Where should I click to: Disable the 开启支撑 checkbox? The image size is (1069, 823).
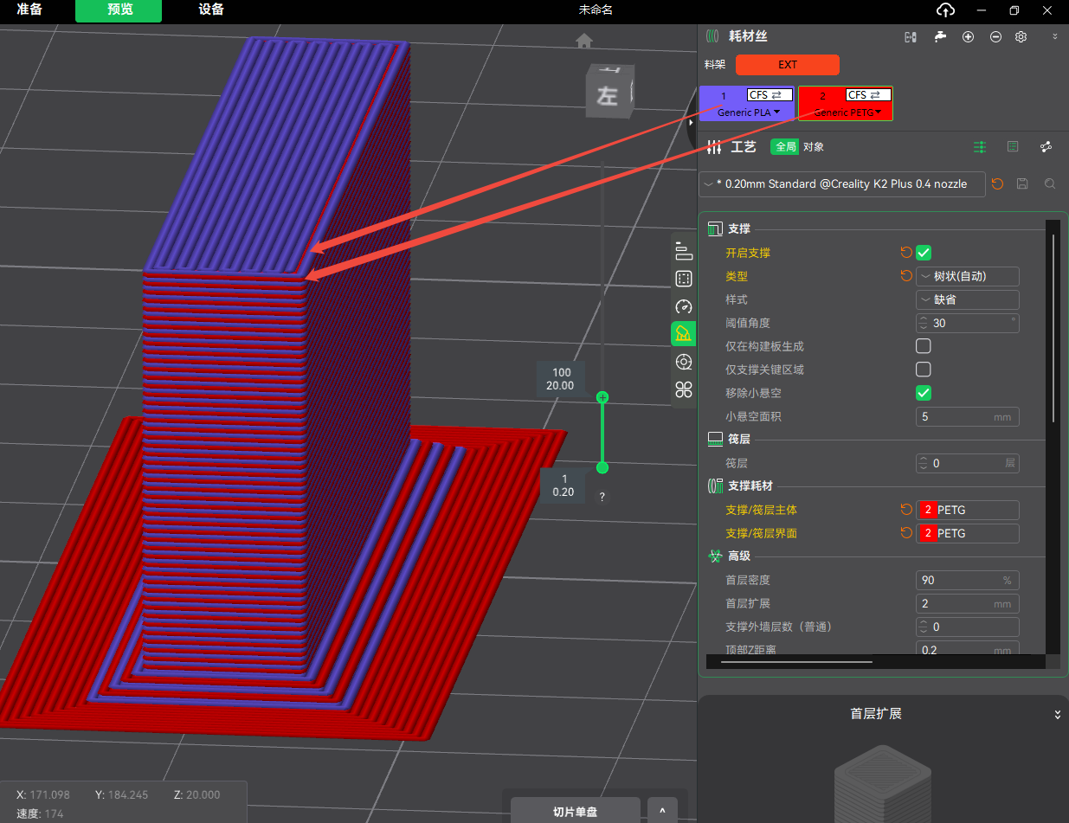pos(924,253)
